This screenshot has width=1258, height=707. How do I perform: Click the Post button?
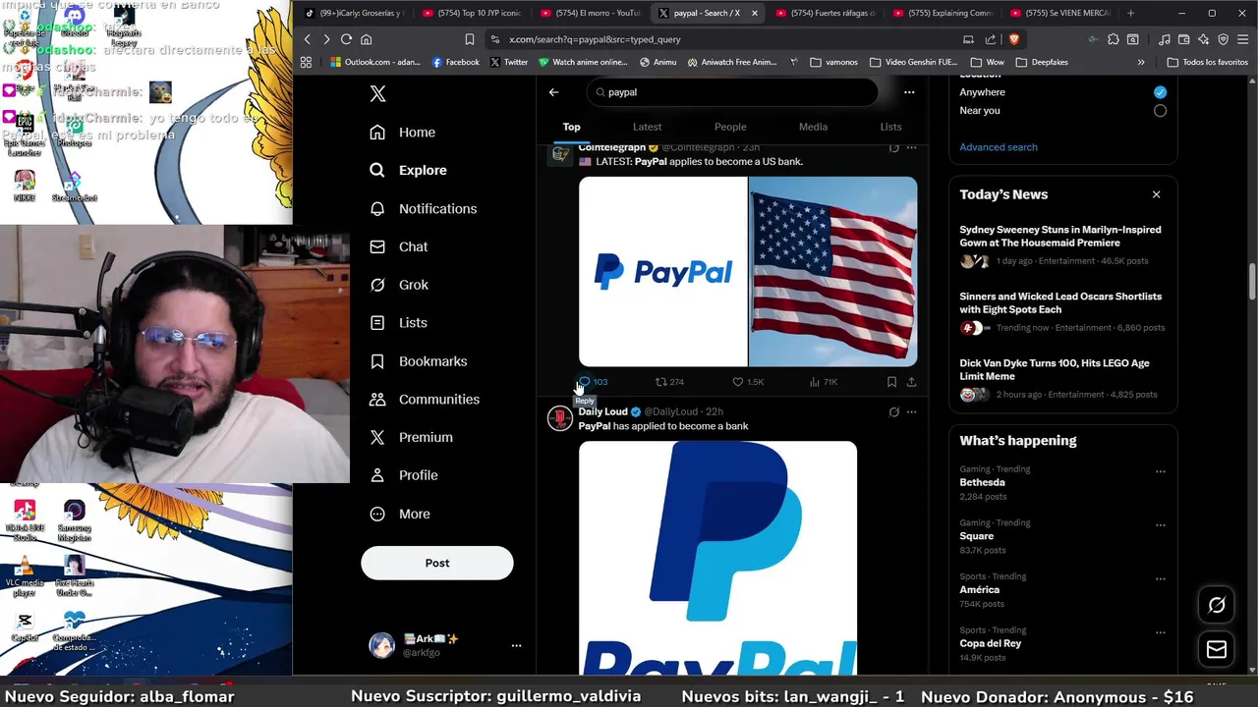(x=437, y=563)
